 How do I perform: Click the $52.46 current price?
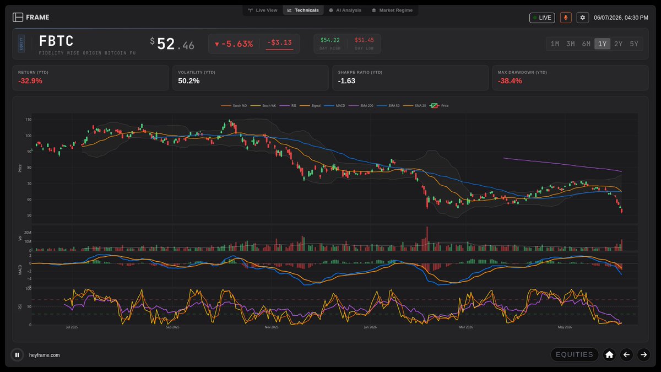point(172,44)
